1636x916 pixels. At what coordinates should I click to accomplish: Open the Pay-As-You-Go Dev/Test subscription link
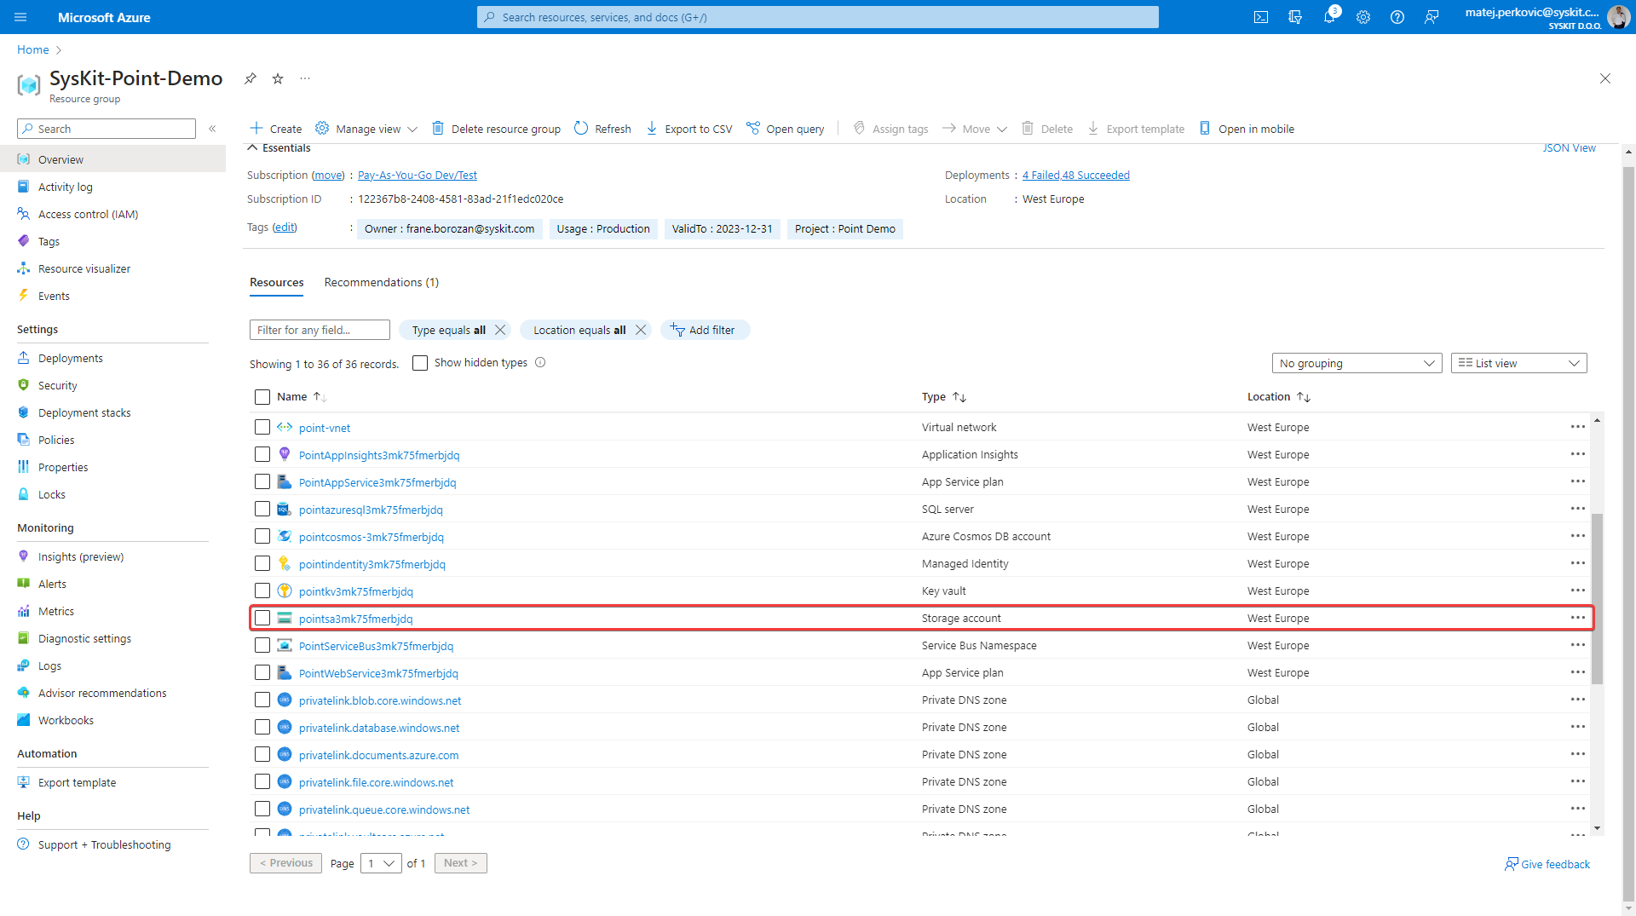pos(417,176)
